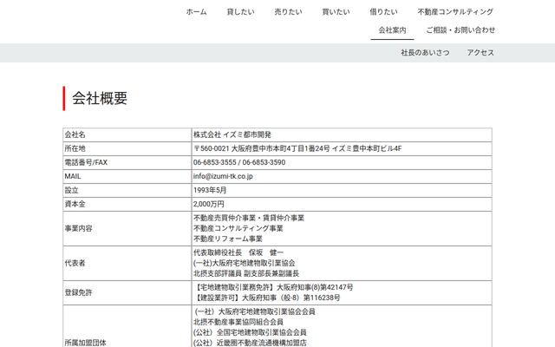555x347 pixels.
Task: Click 不動産売買仲介事業・賃貸仲介事業 line
Action: click(249, 218)
